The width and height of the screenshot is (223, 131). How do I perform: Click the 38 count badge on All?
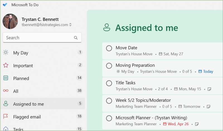79,91
